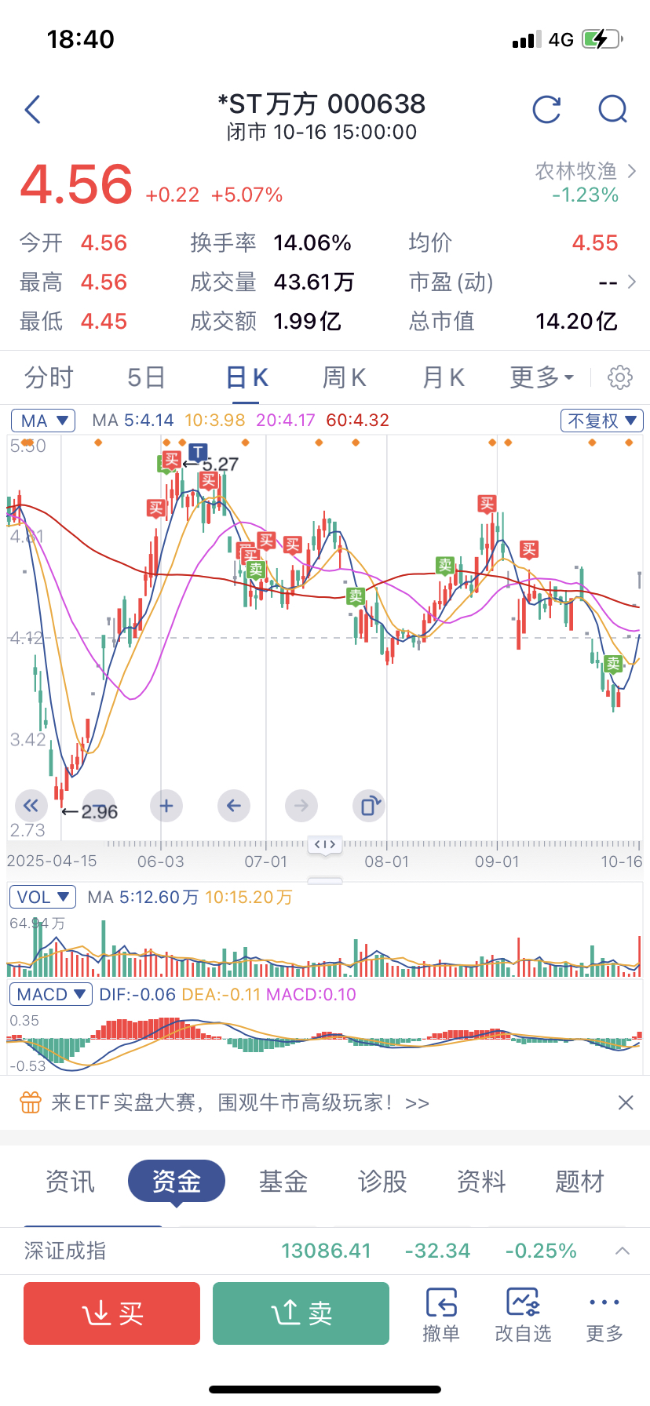Open the 撤单 cancel order icon
Screen dimensions: 650x1406
441,1314
